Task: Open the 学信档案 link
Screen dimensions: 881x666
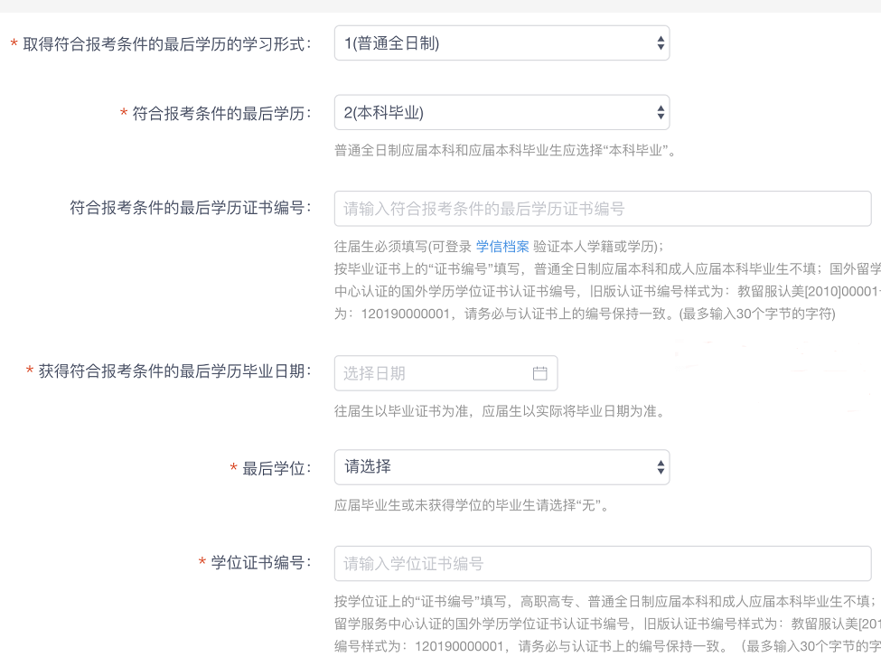Action: tap(502, 246)
